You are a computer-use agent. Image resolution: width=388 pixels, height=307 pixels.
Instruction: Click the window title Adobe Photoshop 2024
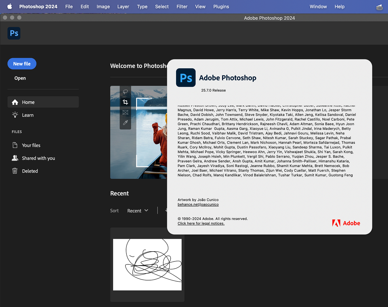tap(269, 18)
